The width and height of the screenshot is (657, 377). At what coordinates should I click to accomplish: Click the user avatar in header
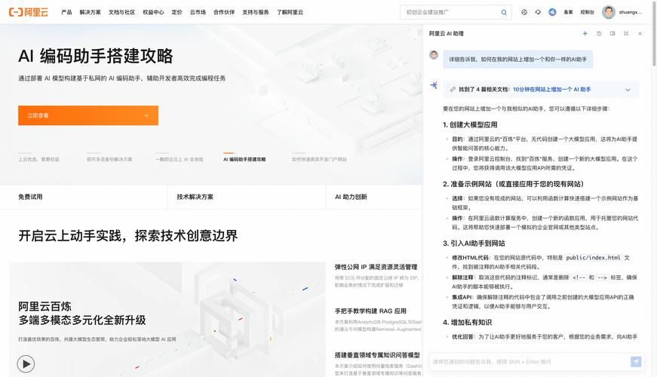click(609, 12)
